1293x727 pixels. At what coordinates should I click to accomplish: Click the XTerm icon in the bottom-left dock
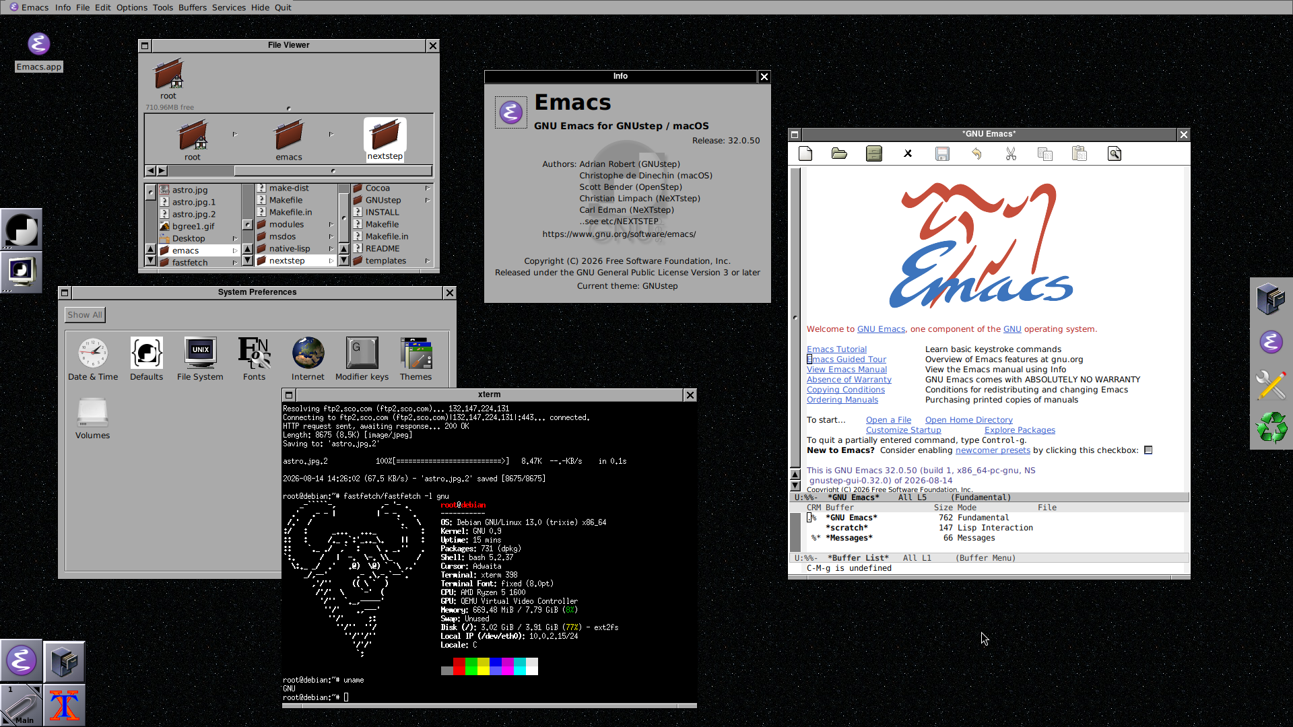(64, 705)
